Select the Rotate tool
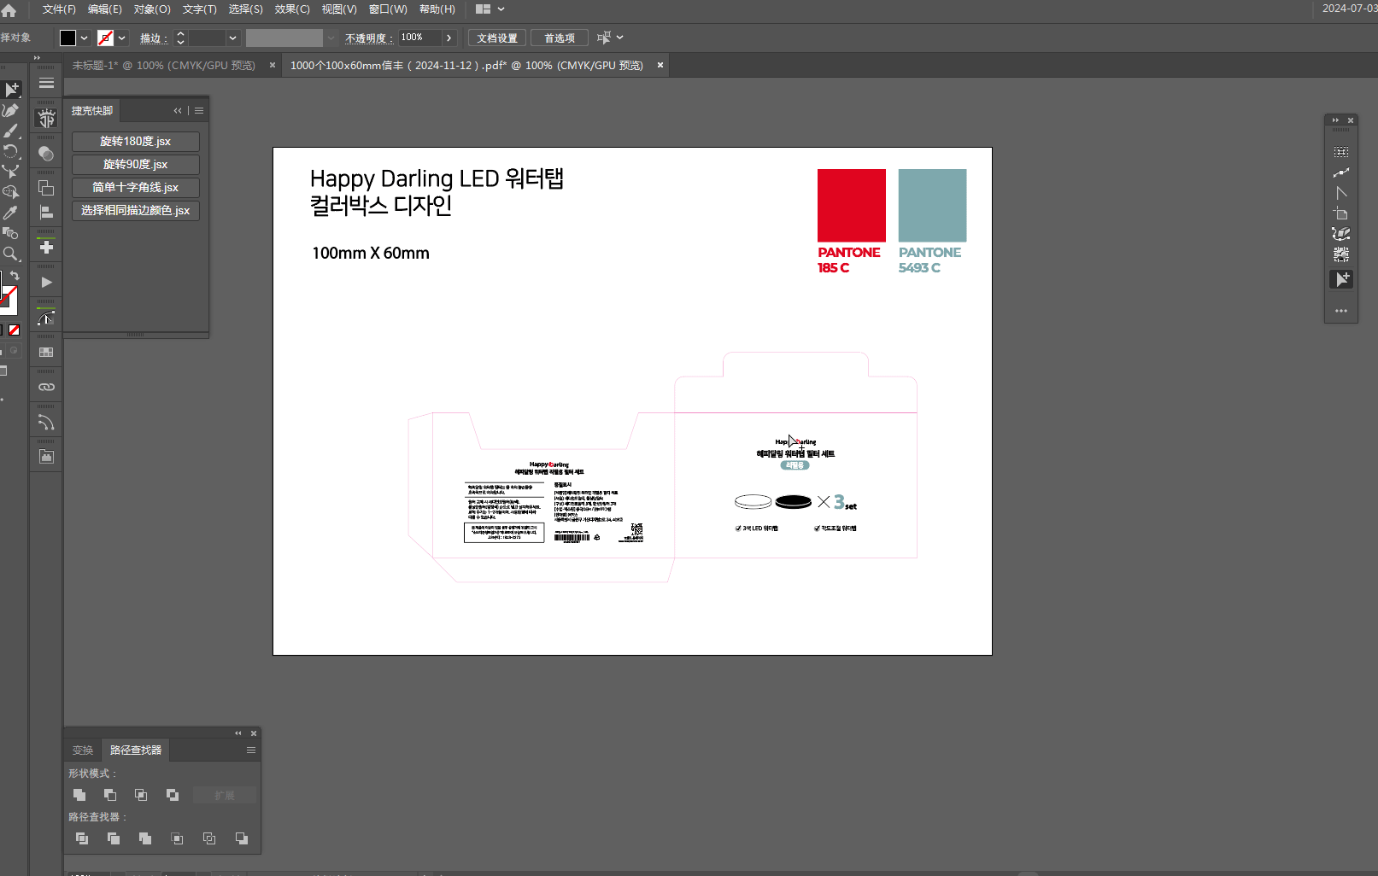The height and width of the screenshot is (876, 1378). pos(10,151)
